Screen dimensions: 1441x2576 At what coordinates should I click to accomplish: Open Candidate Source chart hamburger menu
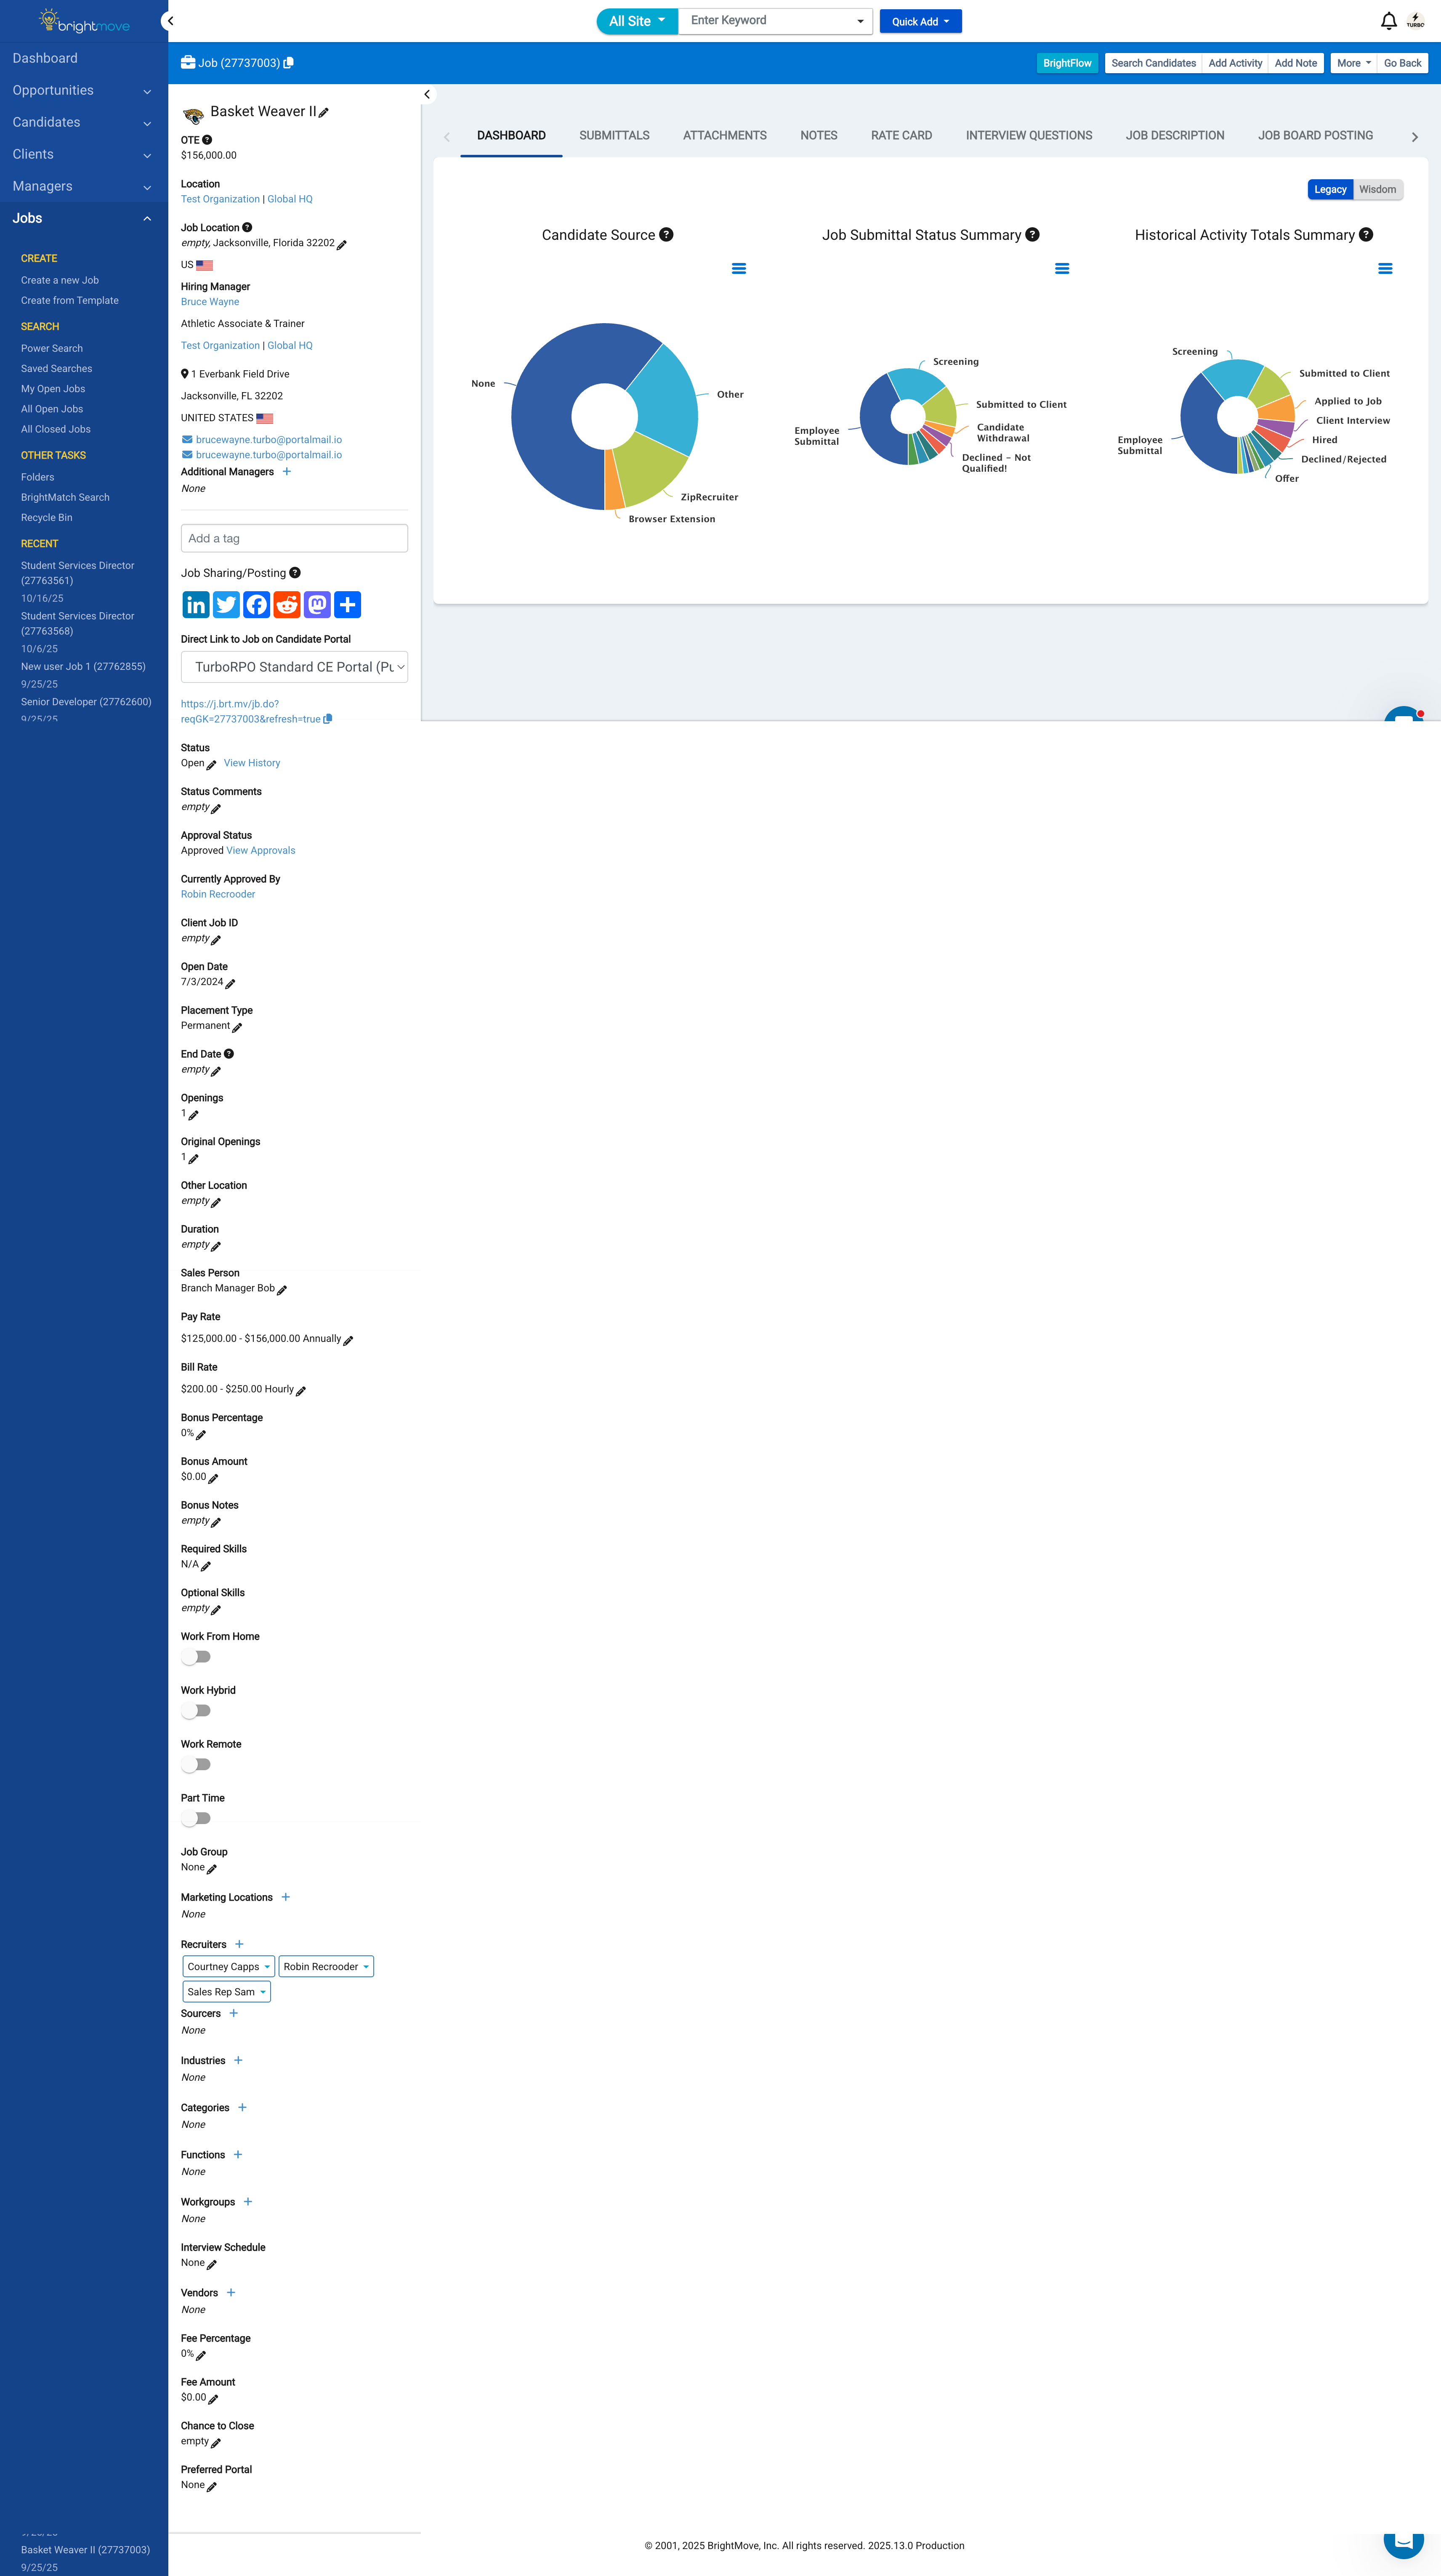(739, 269)
